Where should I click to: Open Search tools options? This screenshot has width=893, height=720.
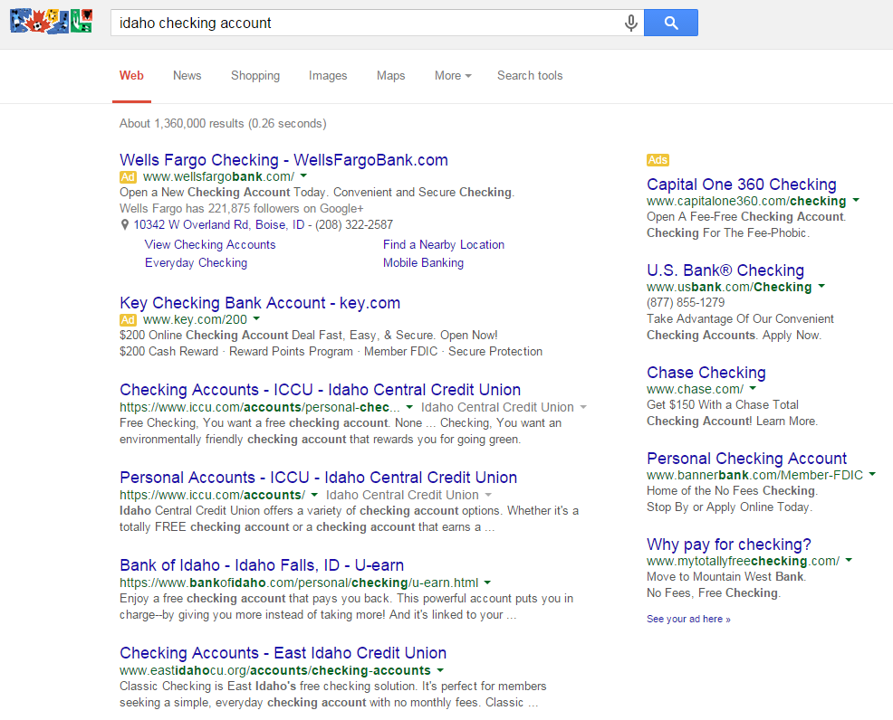[530, 76]
